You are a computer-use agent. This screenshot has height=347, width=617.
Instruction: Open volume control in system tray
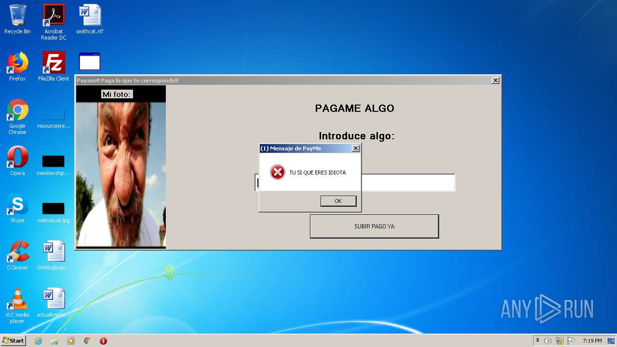548,341
